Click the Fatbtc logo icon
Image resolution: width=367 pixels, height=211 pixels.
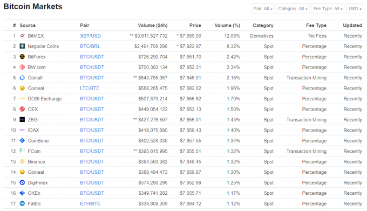point(22,203)
